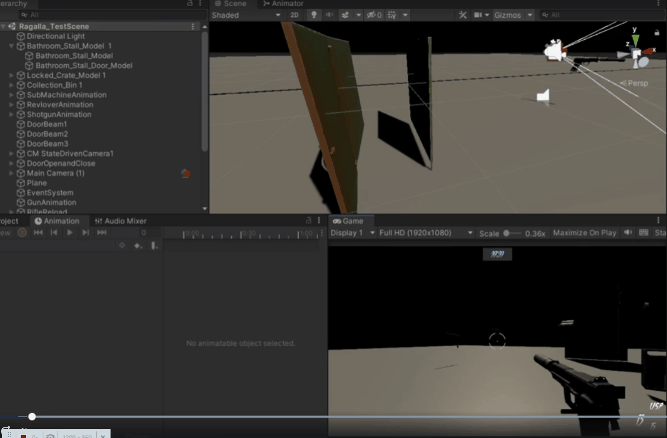The image size is (667, 438).
Task: Expand Main Camera (1) node
Action: tap(12, 173)
